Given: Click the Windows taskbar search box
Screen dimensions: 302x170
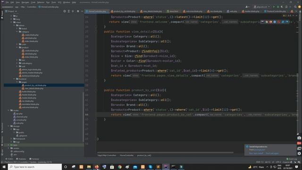Looking at the screenshot, I should click(35, 167).
